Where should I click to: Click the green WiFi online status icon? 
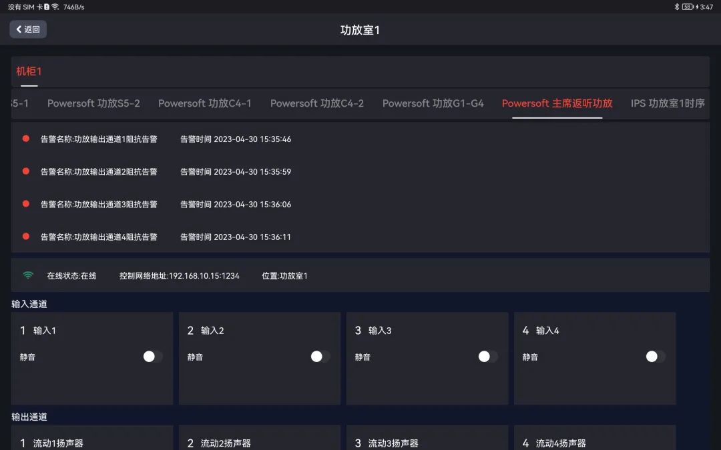26,275
